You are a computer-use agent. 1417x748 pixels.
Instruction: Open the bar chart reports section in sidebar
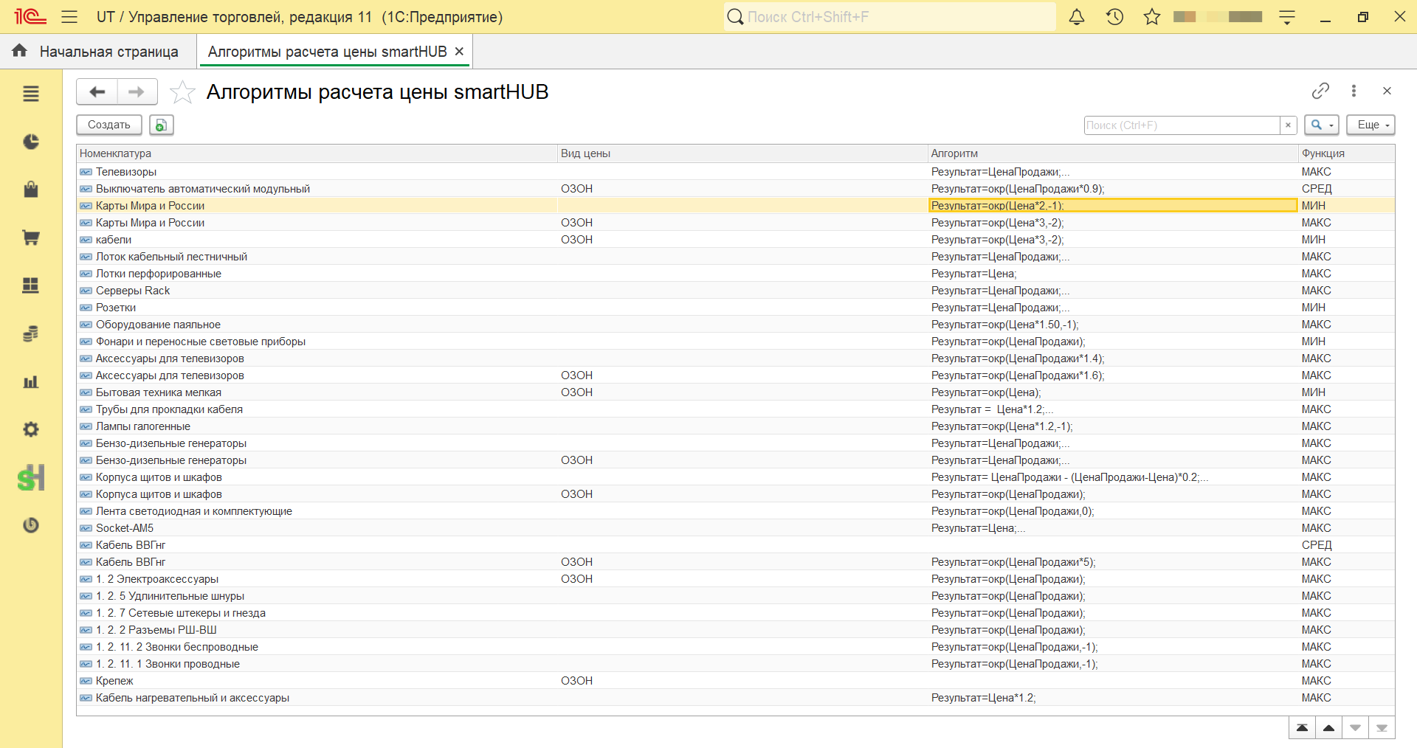tap(30, 381)
